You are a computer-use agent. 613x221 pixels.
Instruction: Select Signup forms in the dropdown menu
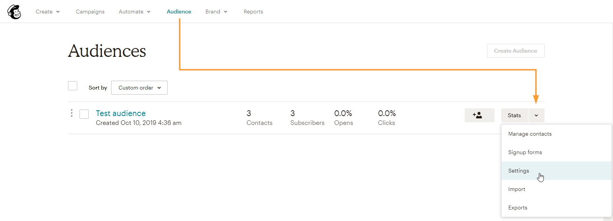(x=525, y=152)
